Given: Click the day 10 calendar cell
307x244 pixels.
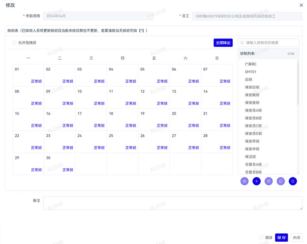Looking at the screenshot, I should (x=91, y=97).
